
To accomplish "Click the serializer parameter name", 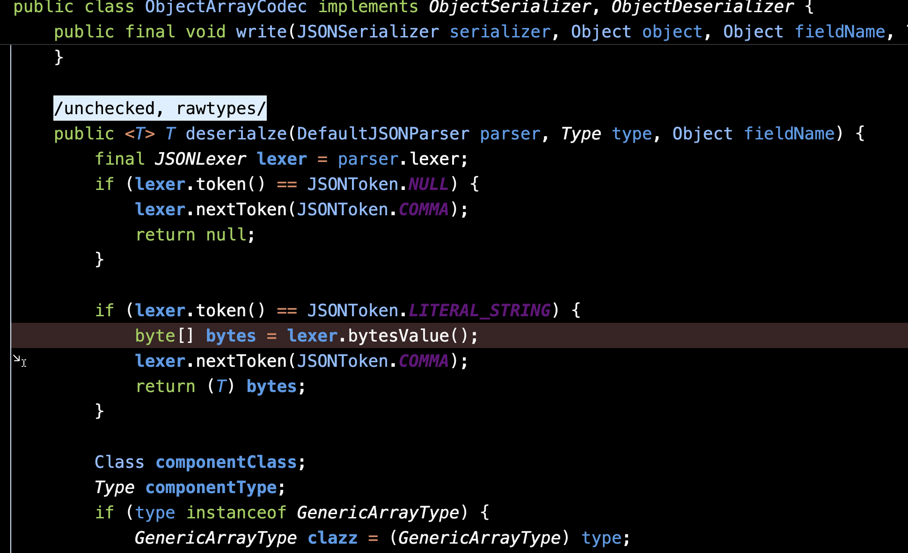I will coord(500,32).
